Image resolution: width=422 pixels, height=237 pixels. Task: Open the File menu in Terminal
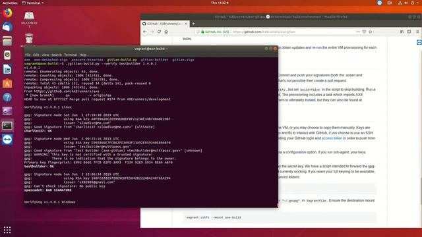[x=28, y=55]
